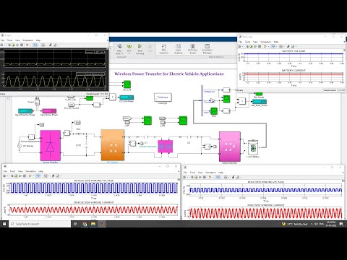
Task: Open the Simulation Manager tool
Action: [x=207, y=48]
